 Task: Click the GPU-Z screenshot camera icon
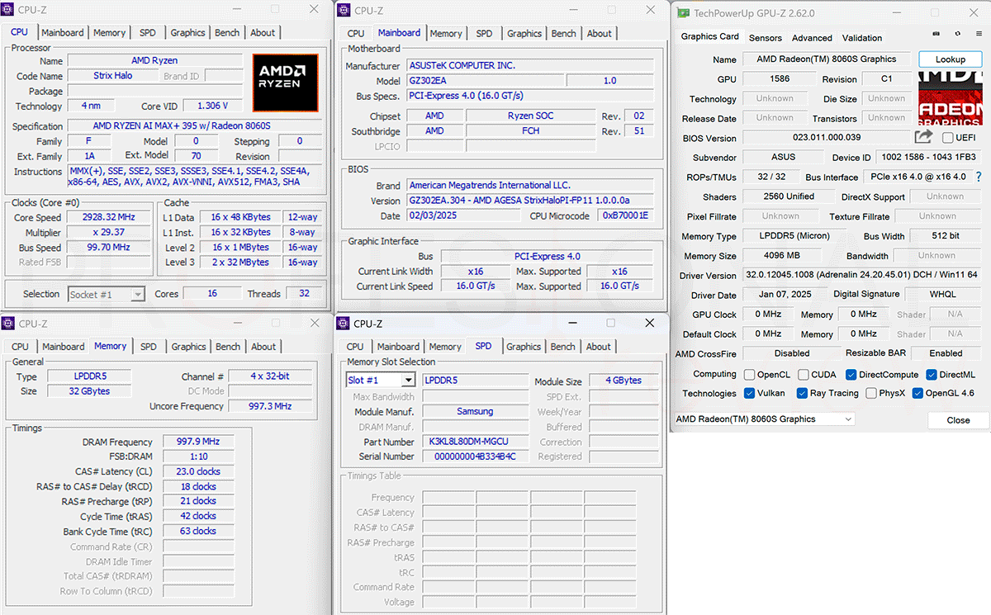pyautogui.click(x=936, y=35)
